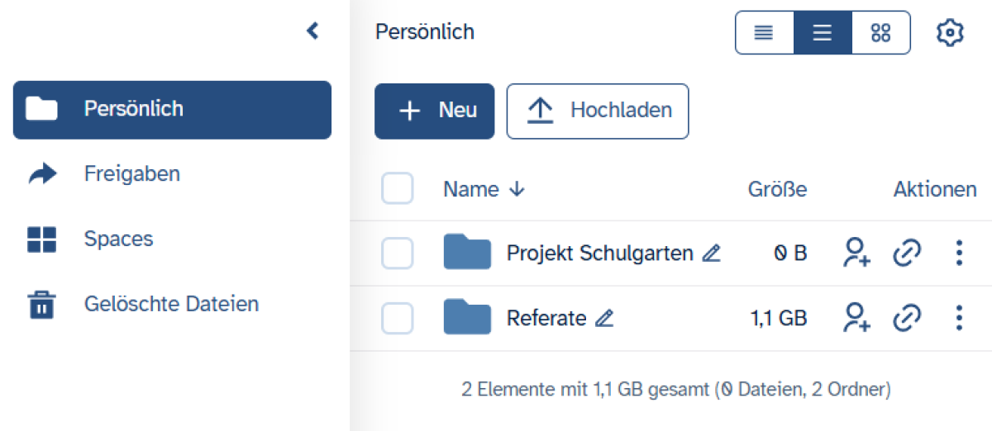Collapse the sidebar with the left chevron
This screenshot has height=431, width=992.
tap(312, 31)
